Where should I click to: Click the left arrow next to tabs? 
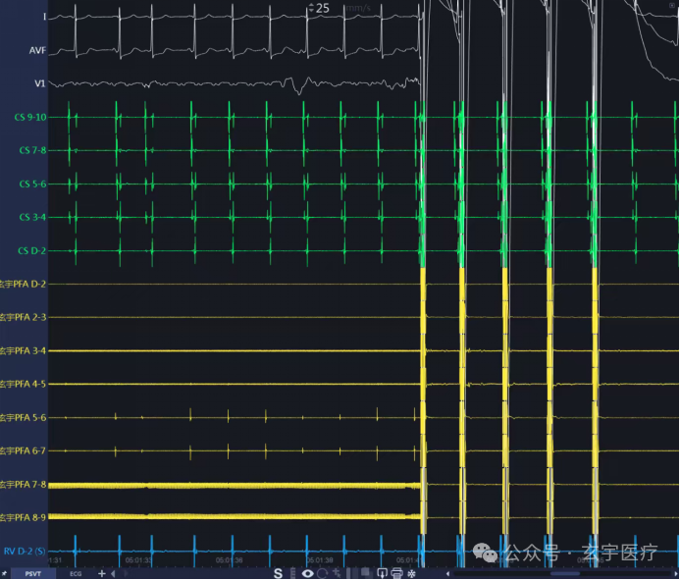(113, 573)
